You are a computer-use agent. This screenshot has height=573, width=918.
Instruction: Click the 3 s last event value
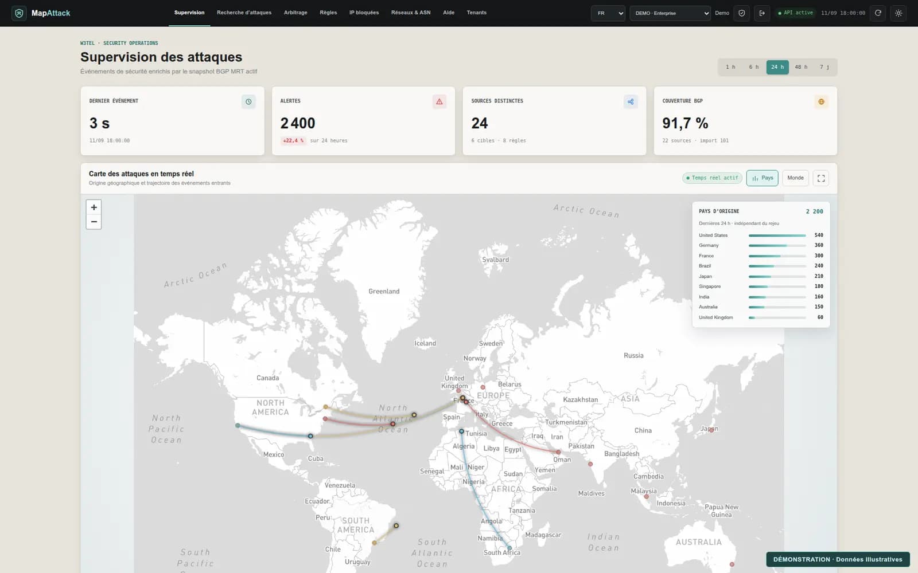click(x=99, y=123)
